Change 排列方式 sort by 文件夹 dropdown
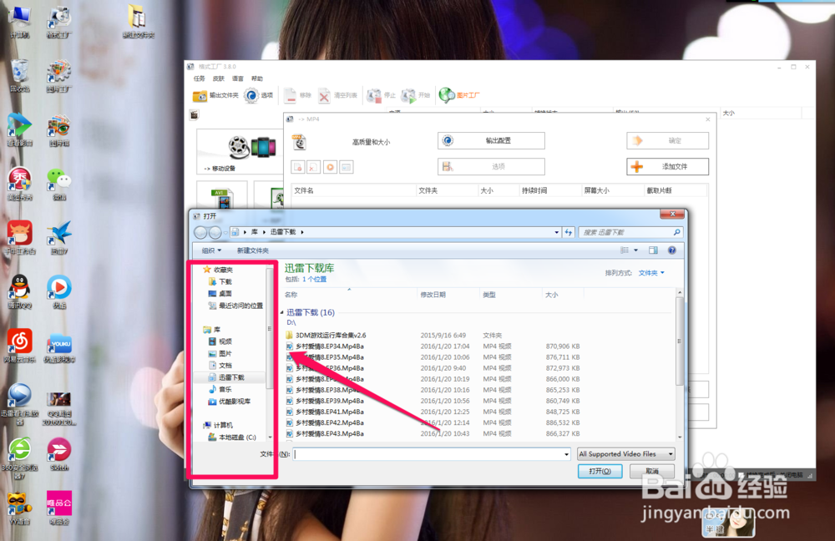Image resolution: width=835 pixels, height=541 pixels. click(x=651, y=273)
